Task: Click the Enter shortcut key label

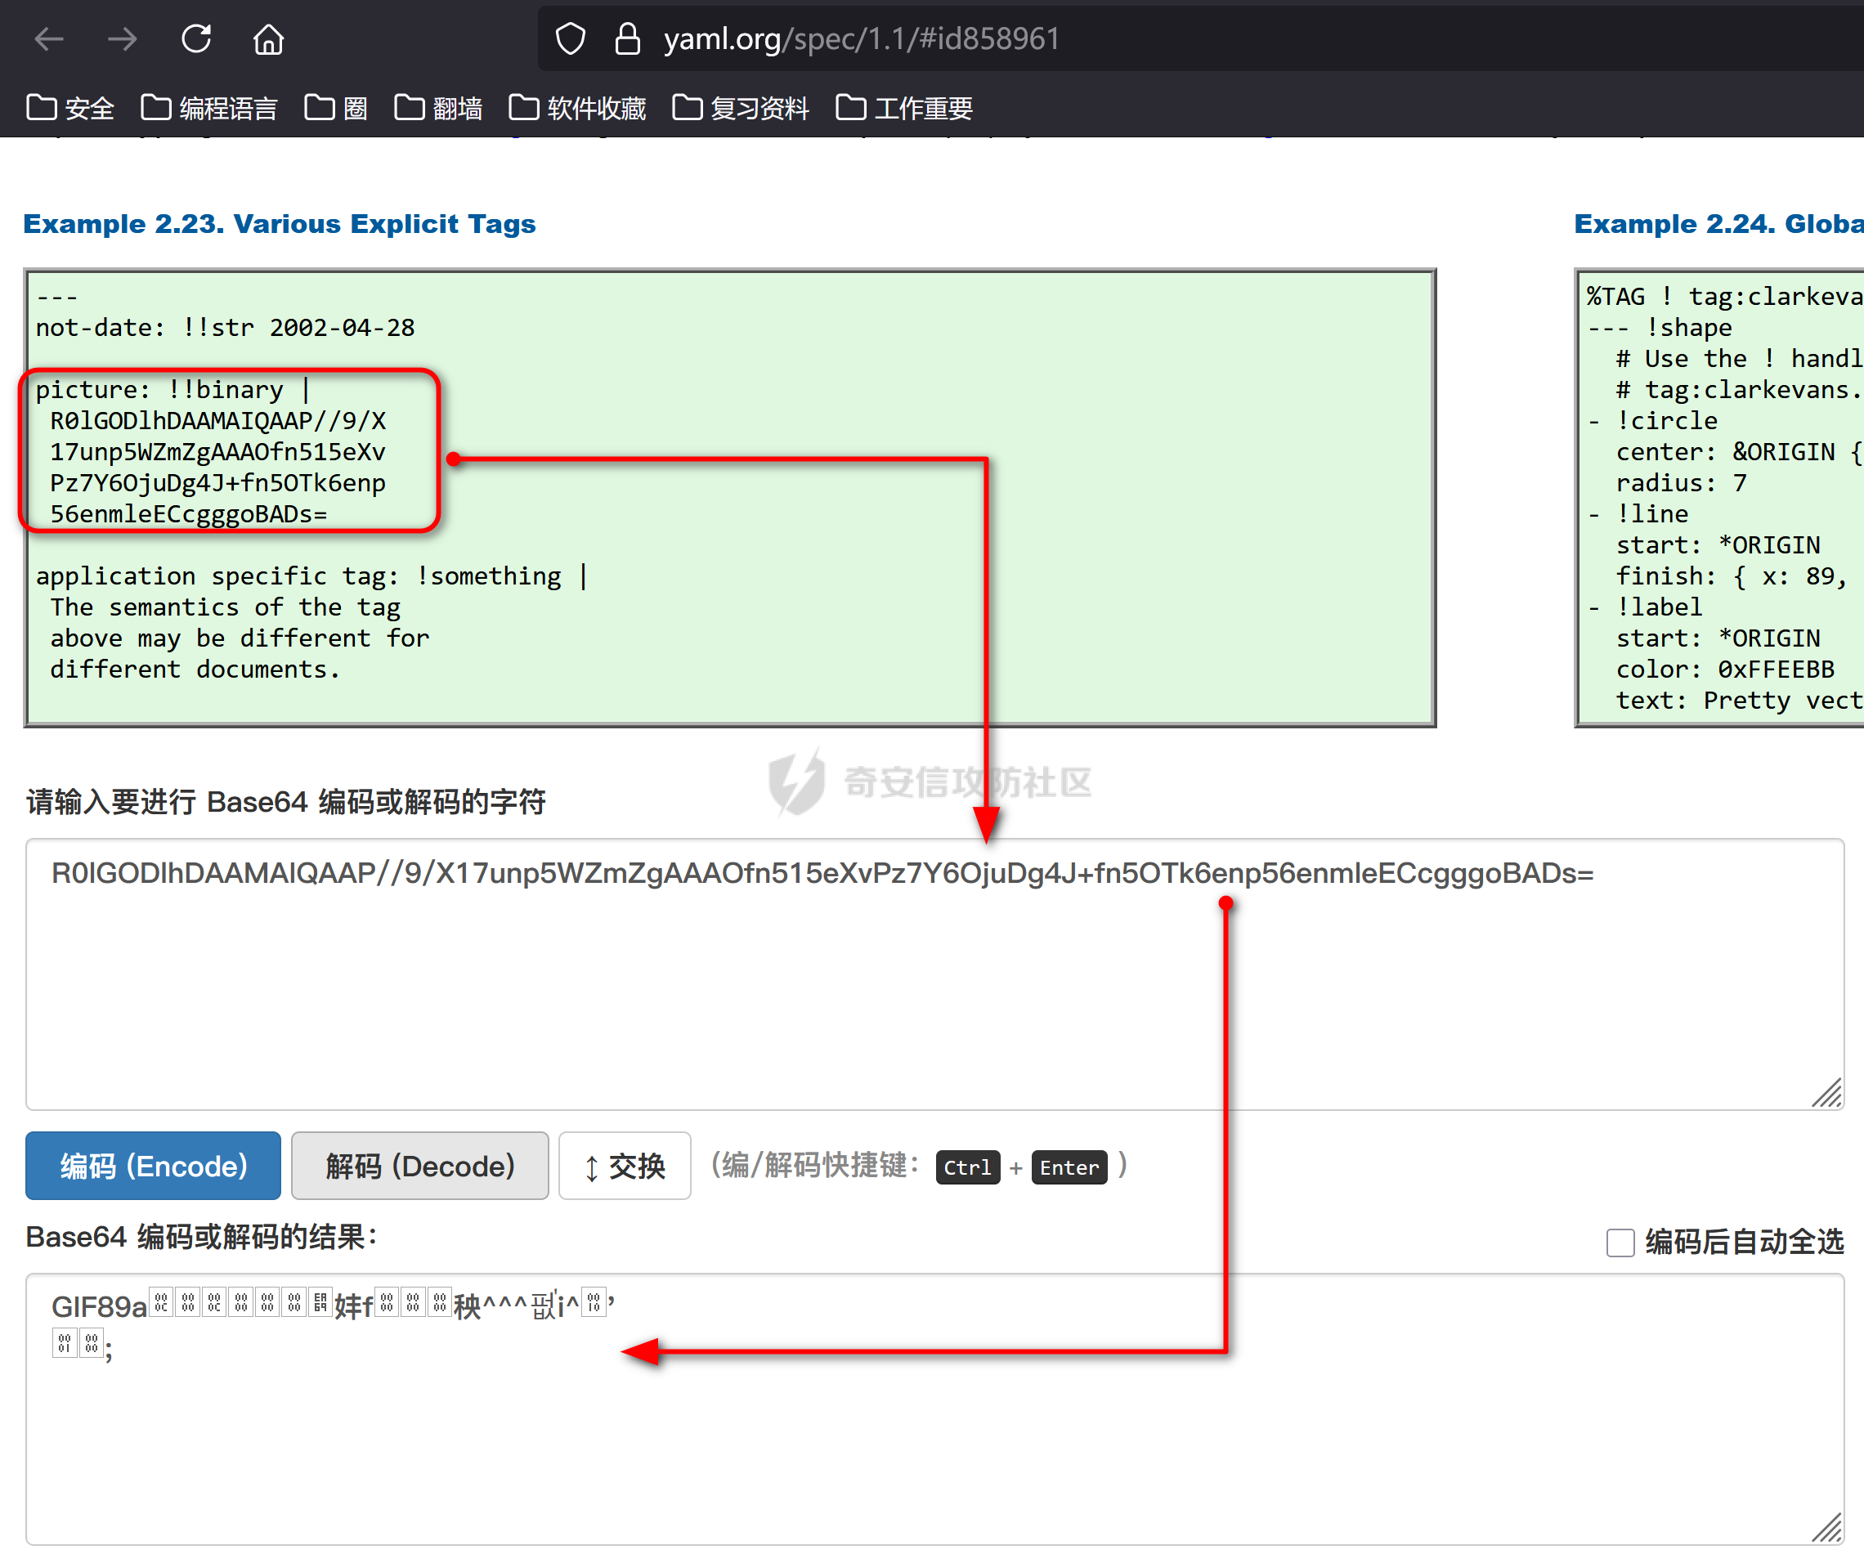Action: 1069,1167
